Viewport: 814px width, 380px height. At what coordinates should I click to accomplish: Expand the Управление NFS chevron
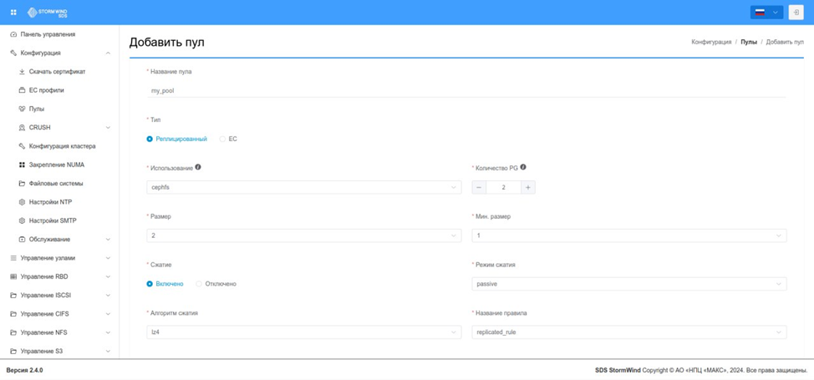tap(108, 332)
